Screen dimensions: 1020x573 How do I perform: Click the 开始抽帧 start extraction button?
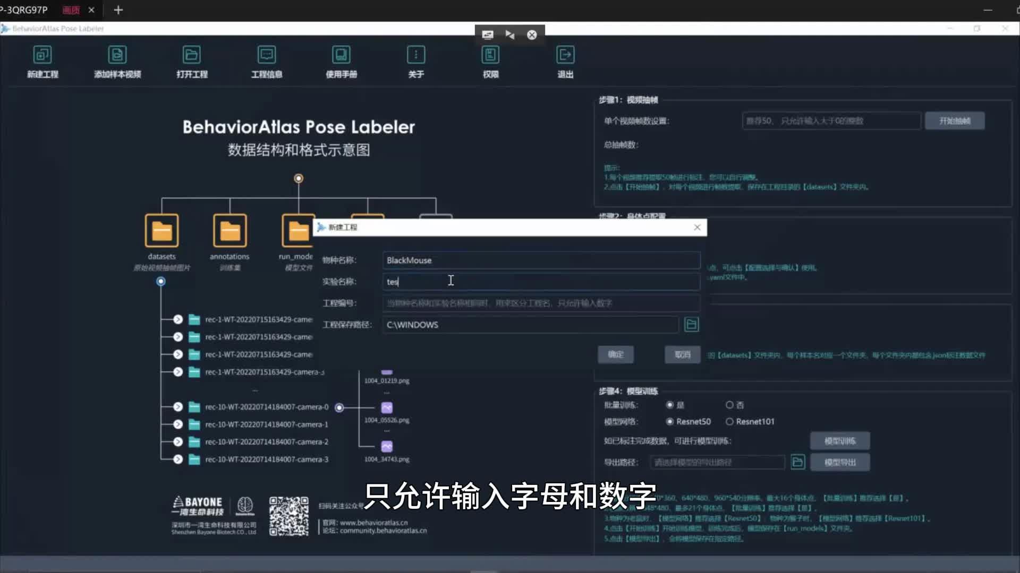pyautogui.click(x=955, y=121)
